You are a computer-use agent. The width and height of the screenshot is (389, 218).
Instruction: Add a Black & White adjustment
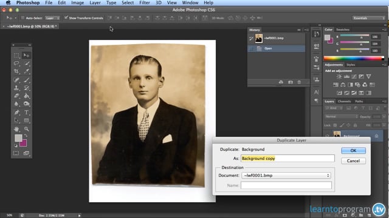click(350, 85)
